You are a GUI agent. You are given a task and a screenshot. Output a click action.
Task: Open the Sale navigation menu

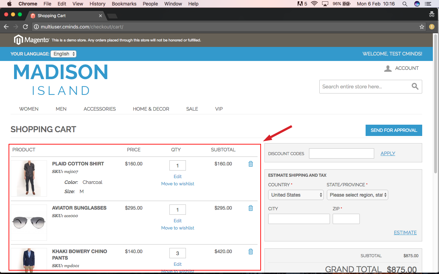[192, 109]
